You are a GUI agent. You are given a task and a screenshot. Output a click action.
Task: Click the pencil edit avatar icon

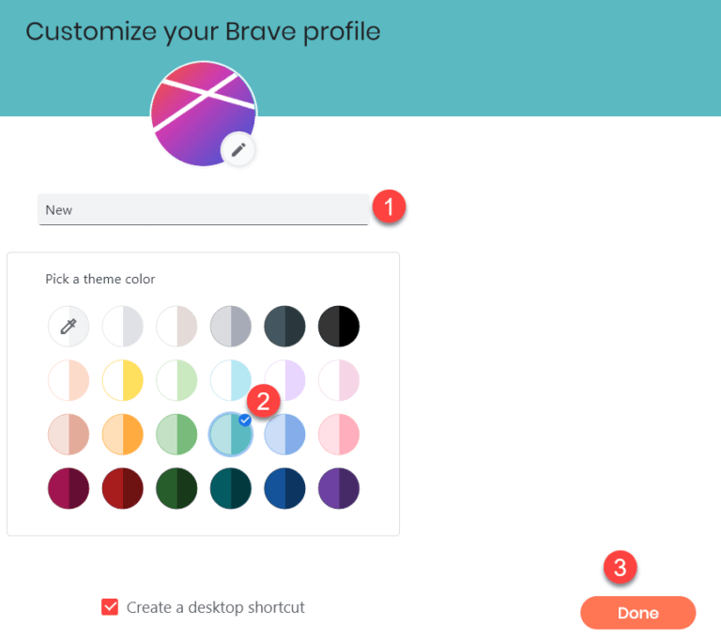coord(238,150)
